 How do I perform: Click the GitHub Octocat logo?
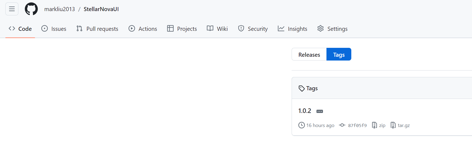tap(31, 9)
